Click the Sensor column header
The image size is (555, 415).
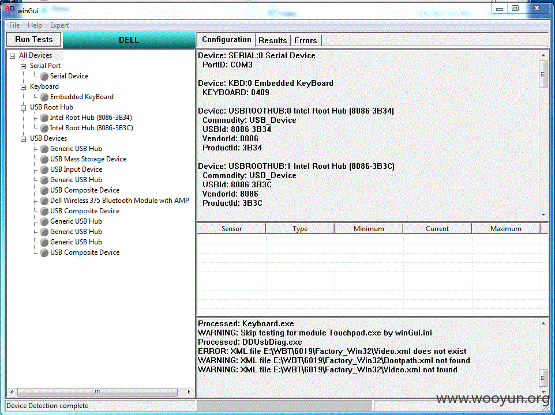tap(231, 229)
